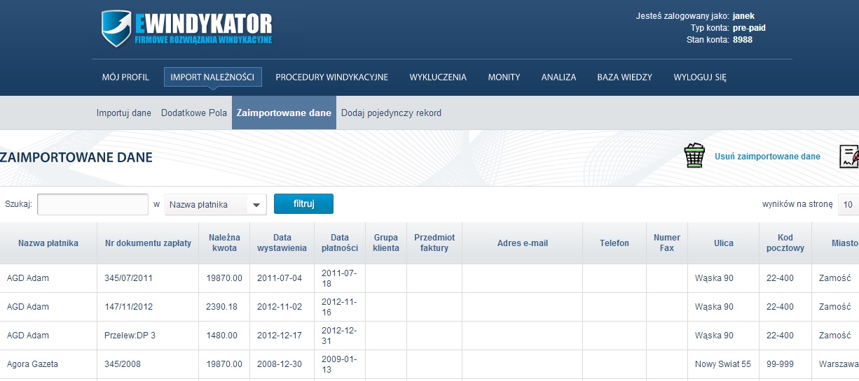Click the Agora Gazeta table row name
859x381 pixels.
[32, 364]
